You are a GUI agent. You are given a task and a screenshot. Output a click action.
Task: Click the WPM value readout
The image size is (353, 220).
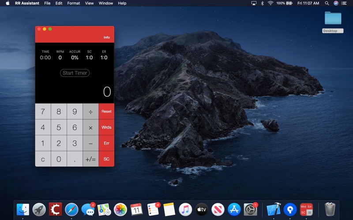pyautogui.click(x=60, y=58)
